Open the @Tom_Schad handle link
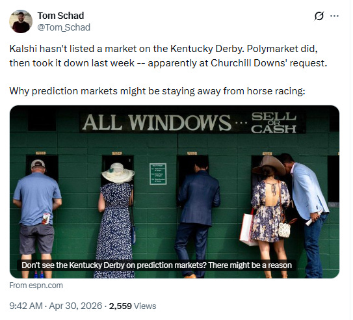The height and width of the screenshot is (320, 353). pyautogui.click(x=64, y=27)
